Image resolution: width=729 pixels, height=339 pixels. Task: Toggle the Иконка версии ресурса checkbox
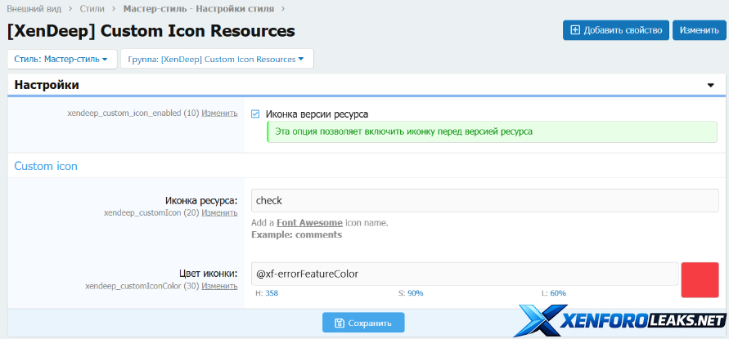256,114
